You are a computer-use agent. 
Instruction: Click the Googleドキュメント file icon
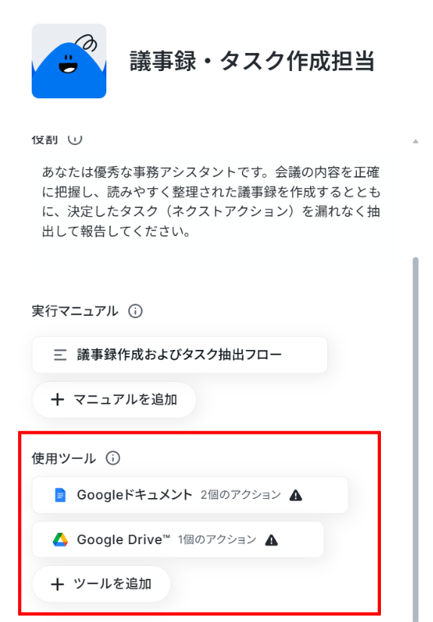[60, 495]
